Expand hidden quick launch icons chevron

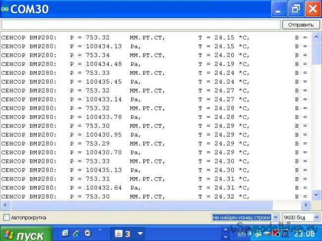click(x=100, y=230)
